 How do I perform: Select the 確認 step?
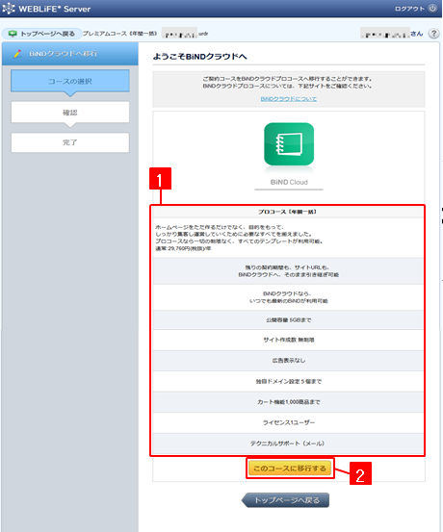pos(70,113)
